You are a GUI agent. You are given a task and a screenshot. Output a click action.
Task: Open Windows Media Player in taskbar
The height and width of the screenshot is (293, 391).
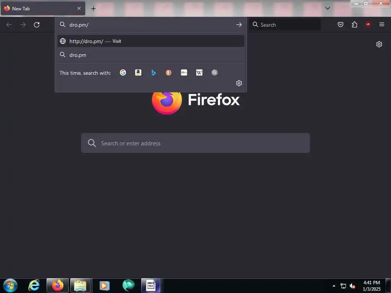coord(104,285)
